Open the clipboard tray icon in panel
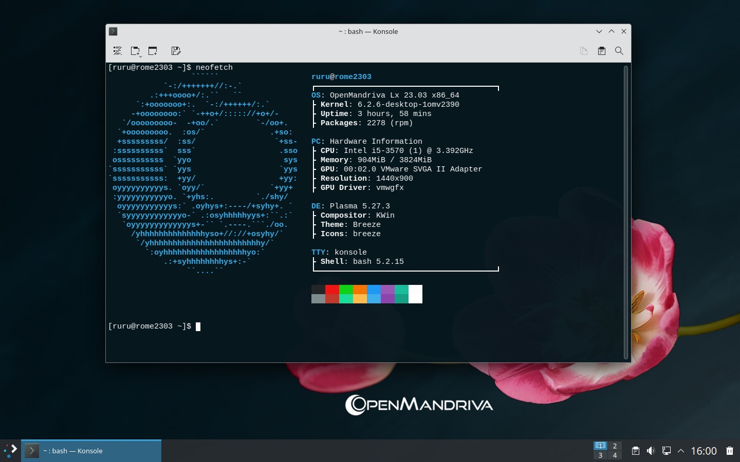This screenshot has height=462, width=740. (x=635, y=451)
